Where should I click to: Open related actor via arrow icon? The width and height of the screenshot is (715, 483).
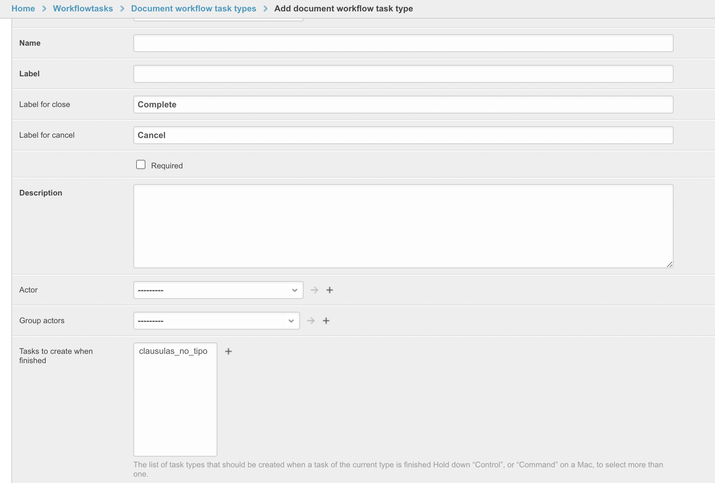point(314,290)
